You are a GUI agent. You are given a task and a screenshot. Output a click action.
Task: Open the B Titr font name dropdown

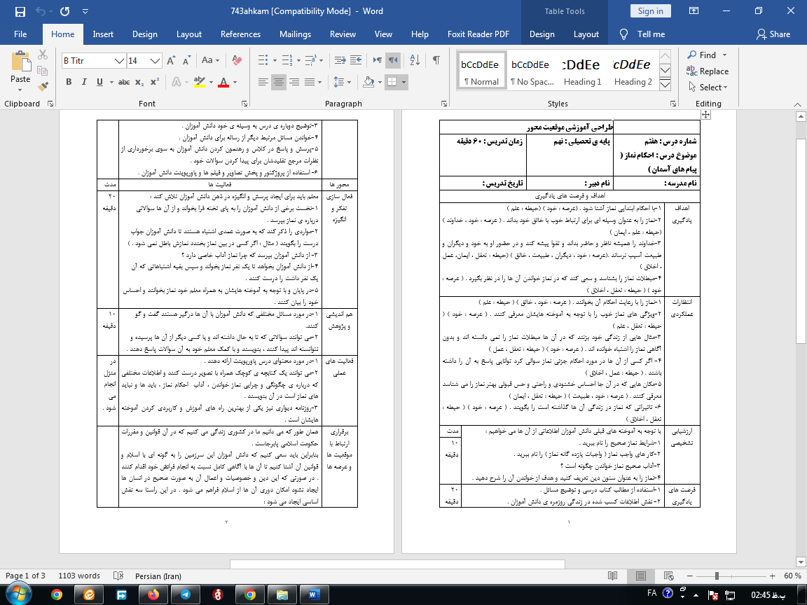click(x=119, y=61)
